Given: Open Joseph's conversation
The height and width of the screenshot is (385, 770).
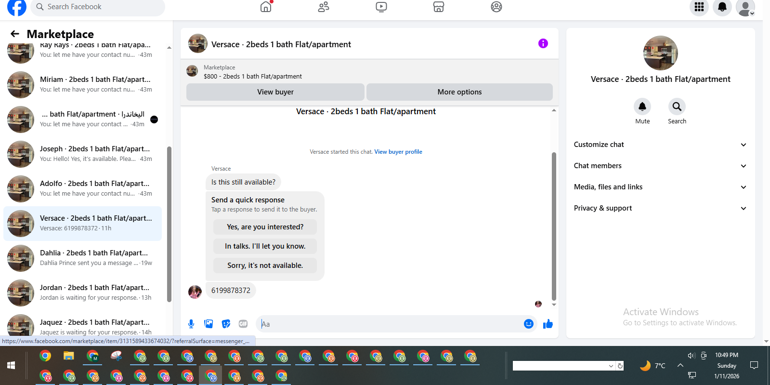Looking at the screenshot, I should 83,154.
